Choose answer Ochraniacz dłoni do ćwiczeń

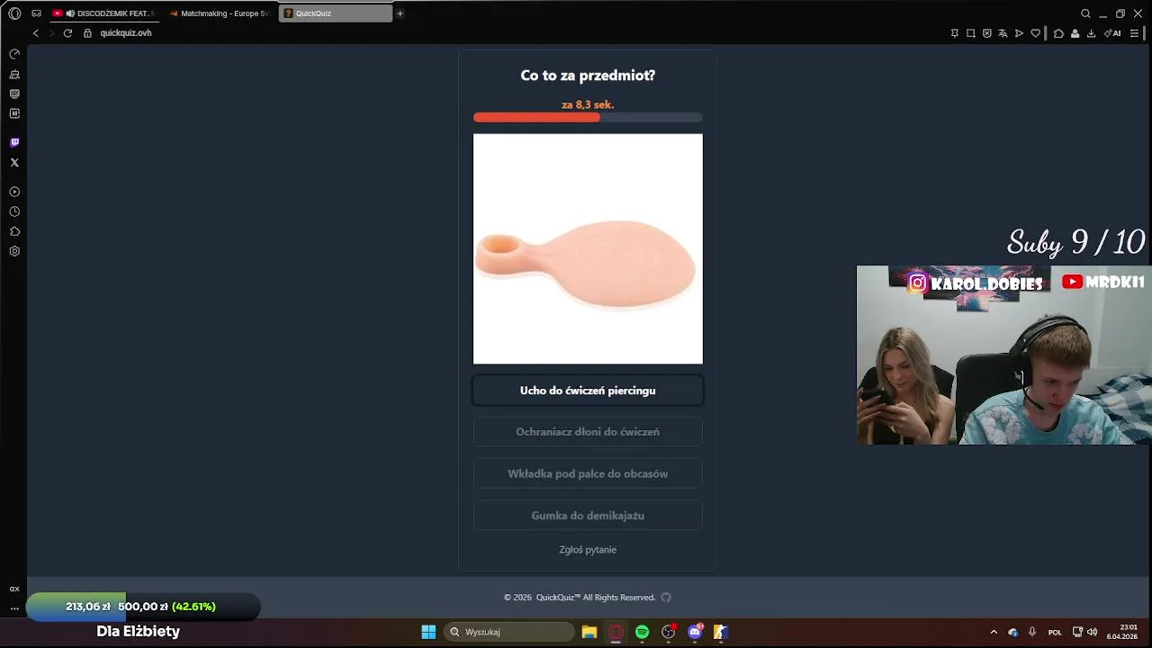pos(588,432)
